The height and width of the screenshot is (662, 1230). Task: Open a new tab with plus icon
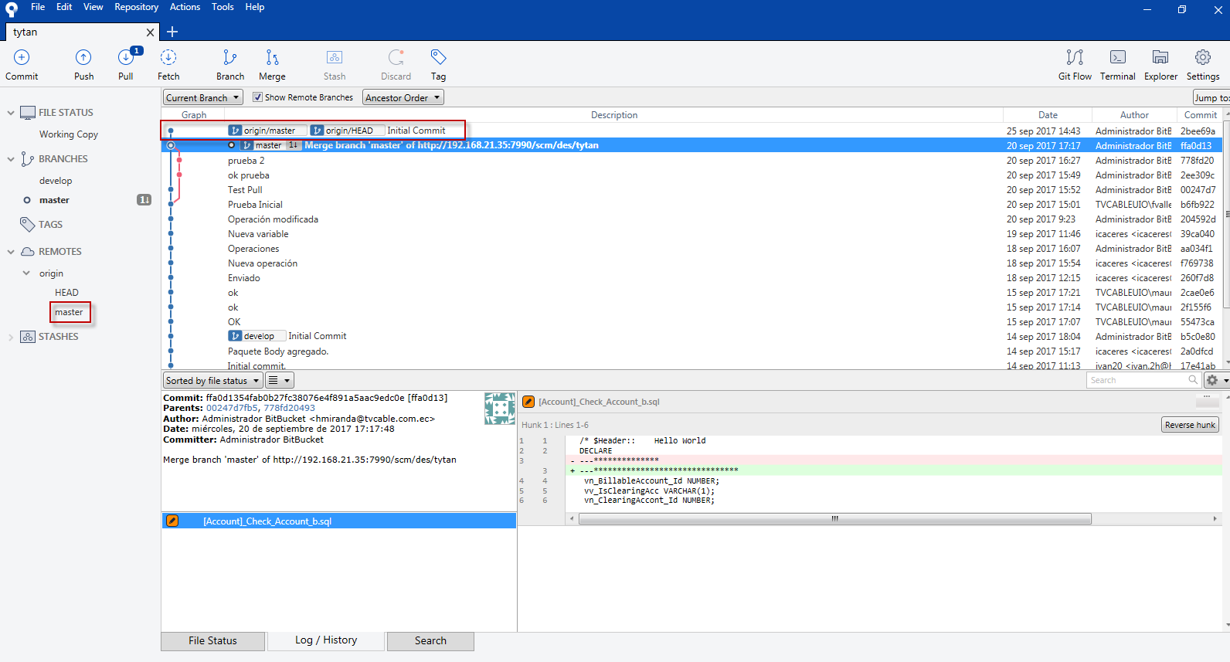172,32
